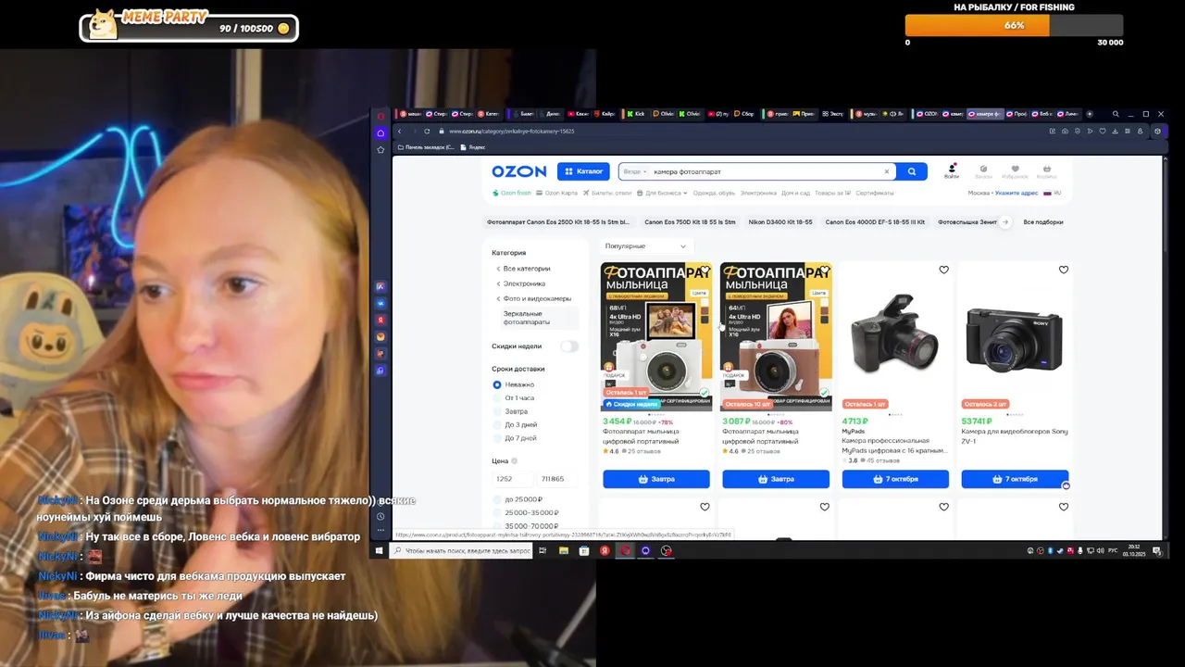Click the maximum price field 711865
Viewport: 1185px width, 667px height.
pyautogui.click(x=558, y=479)
